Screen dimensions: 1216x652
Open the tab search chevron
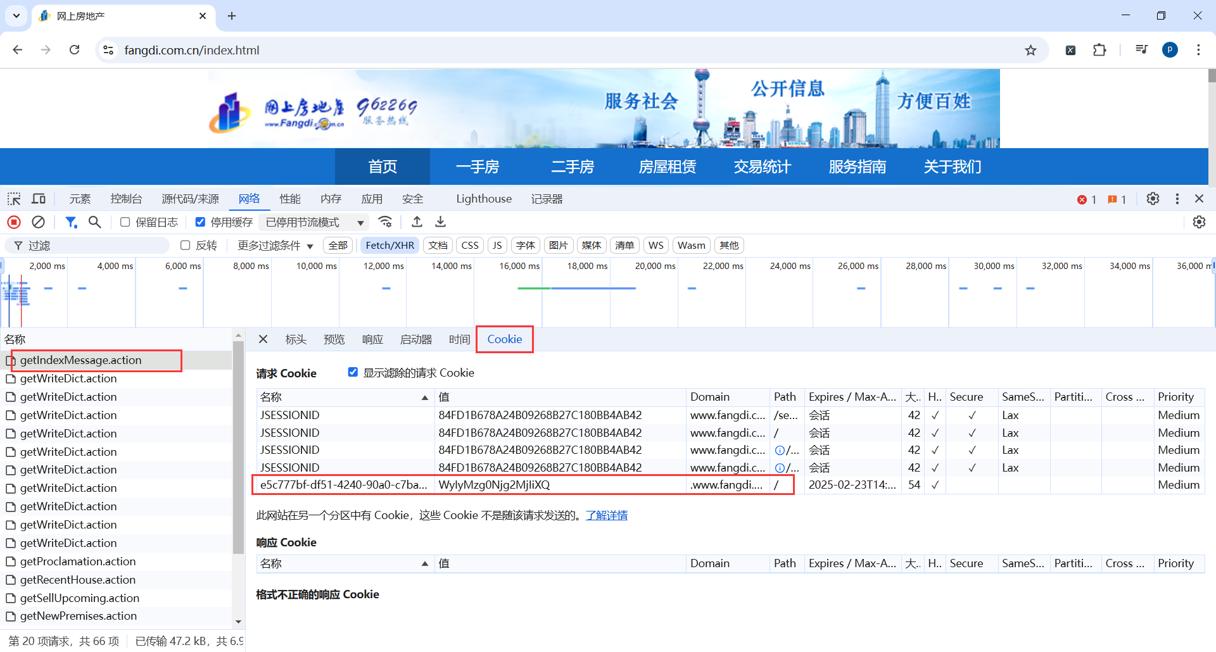pyautogui.click(x=16, y=16)
